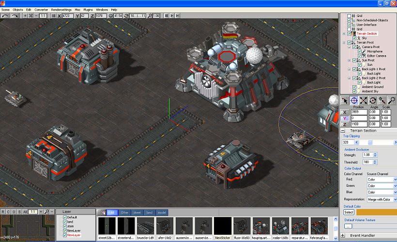Click the O button above the minimap
Viewport: 397px width, 242px height.
click(14, 212)
